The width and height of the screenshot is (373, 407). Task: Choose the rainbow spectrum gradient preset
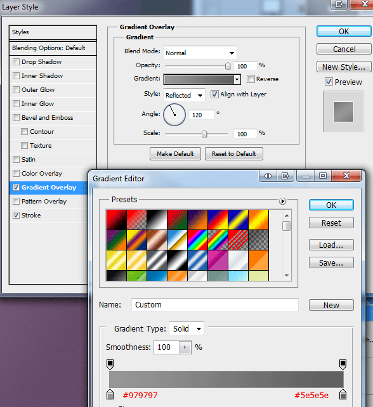tap(197, 240)
